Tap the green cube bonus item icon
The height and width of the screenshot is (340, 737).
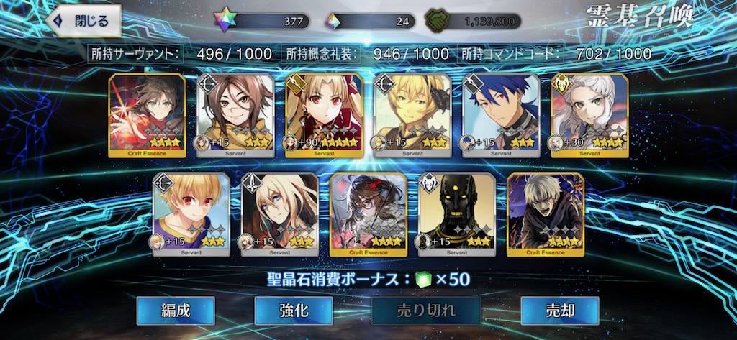pos(423,280)
